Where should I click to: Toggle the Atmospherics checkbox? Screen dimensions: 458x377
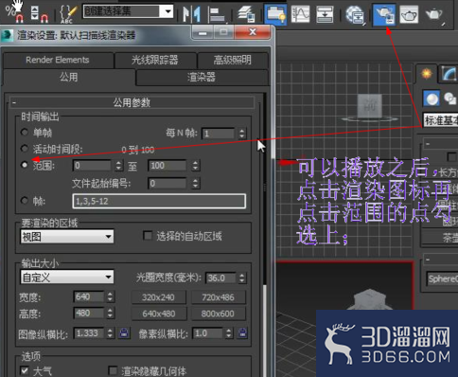(25, 370)
